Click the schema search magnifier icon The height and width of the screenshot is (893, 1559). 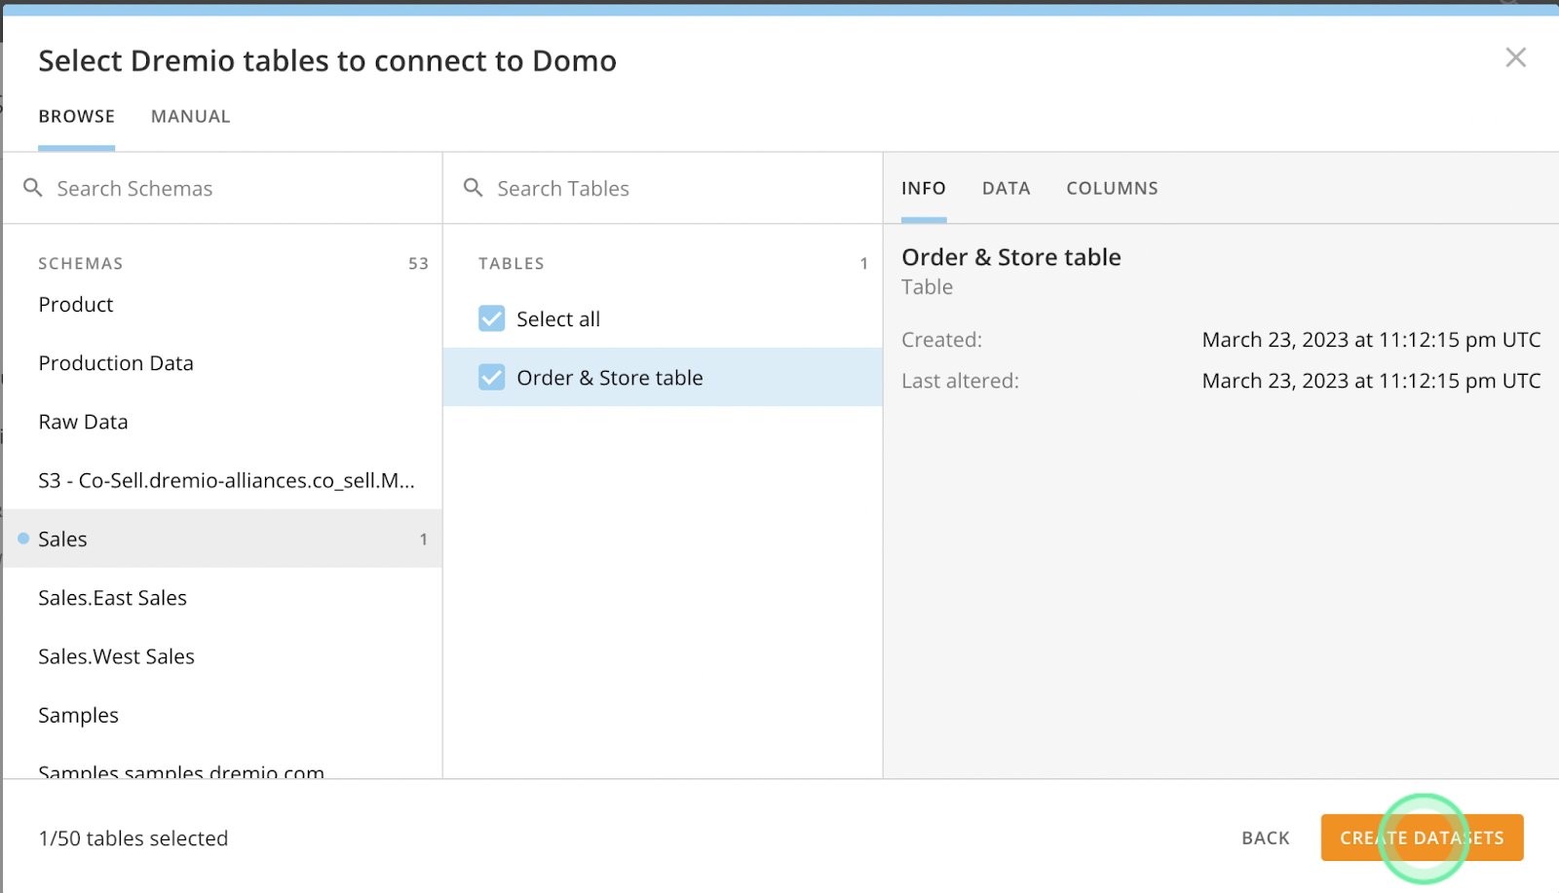coord(33,187)
